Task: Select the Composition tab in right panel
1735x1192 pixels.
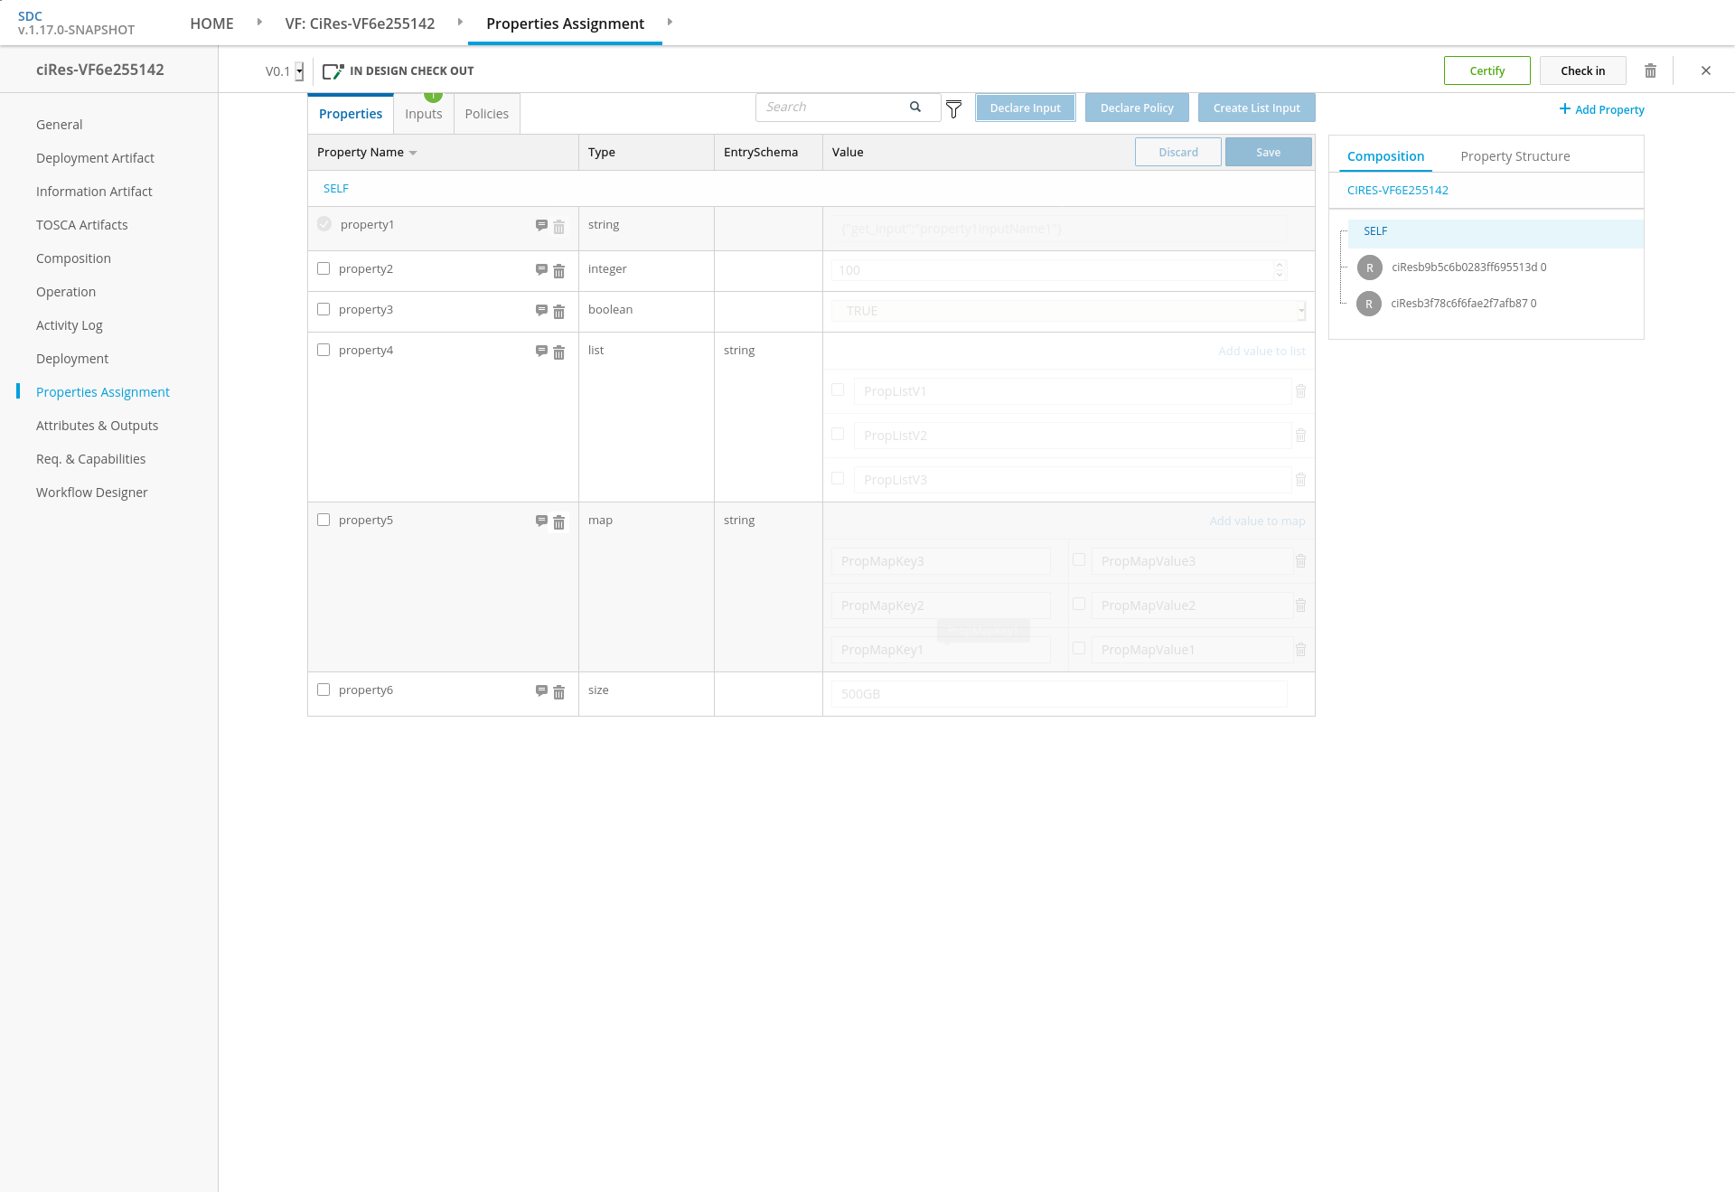Action: pos(1386,156)
